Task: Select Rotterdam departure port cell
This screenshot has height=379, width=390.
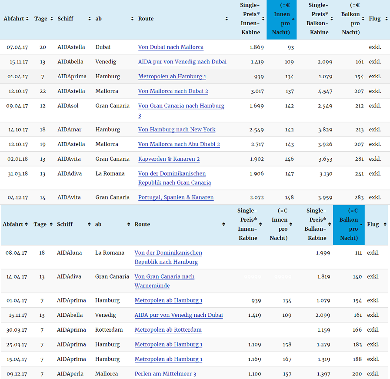Action: pos(109,330)
